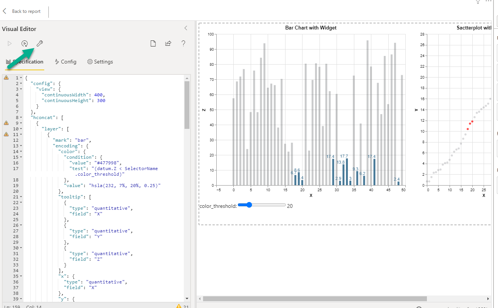
Task: Click the "field": "Z" code line
Action: coord(86,259)
